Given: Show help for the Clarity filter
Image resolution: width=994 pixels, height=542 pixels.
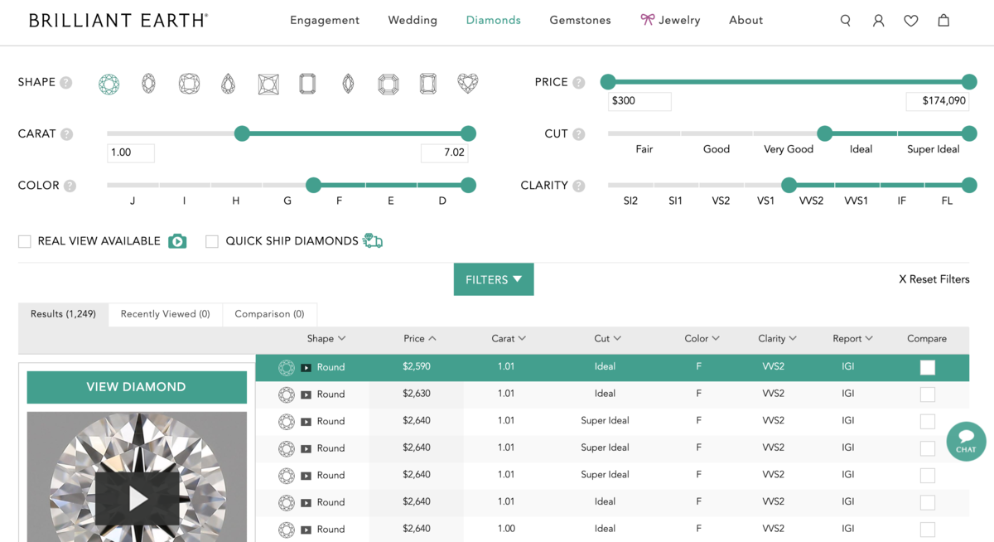Looking at the screenshot, I should (x=579, y=186).
